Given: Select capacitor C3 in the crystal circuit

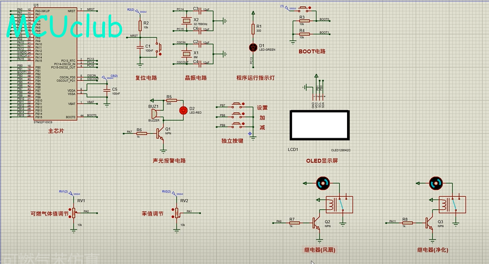Looking at the screenshot, I should [199, 11].
